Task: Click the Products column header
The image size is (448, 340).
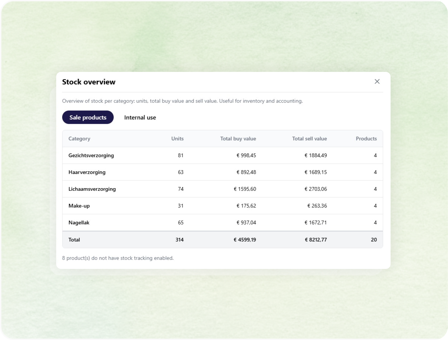Action: (x=366, y=139)
